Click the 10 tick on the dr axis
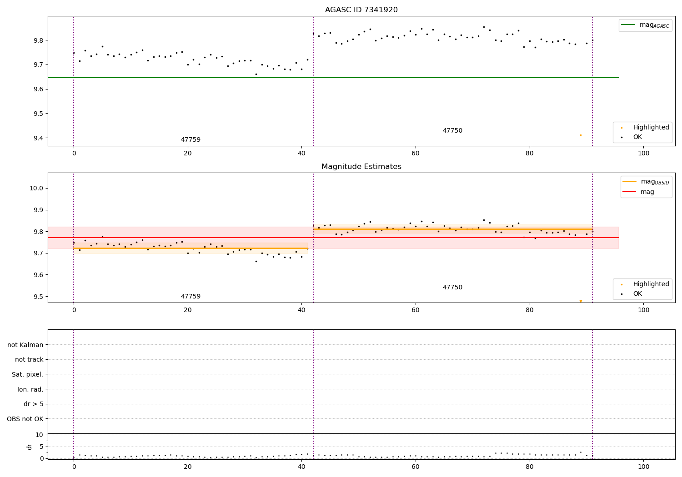 pos(40,435)
